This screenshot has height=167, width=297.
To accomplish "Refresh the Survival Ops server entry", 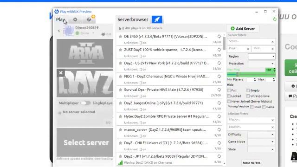I will point(219,90).
